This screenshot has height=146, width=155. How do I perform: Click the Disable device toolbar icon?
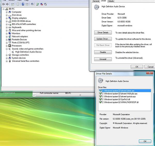[x=45, y=4]
